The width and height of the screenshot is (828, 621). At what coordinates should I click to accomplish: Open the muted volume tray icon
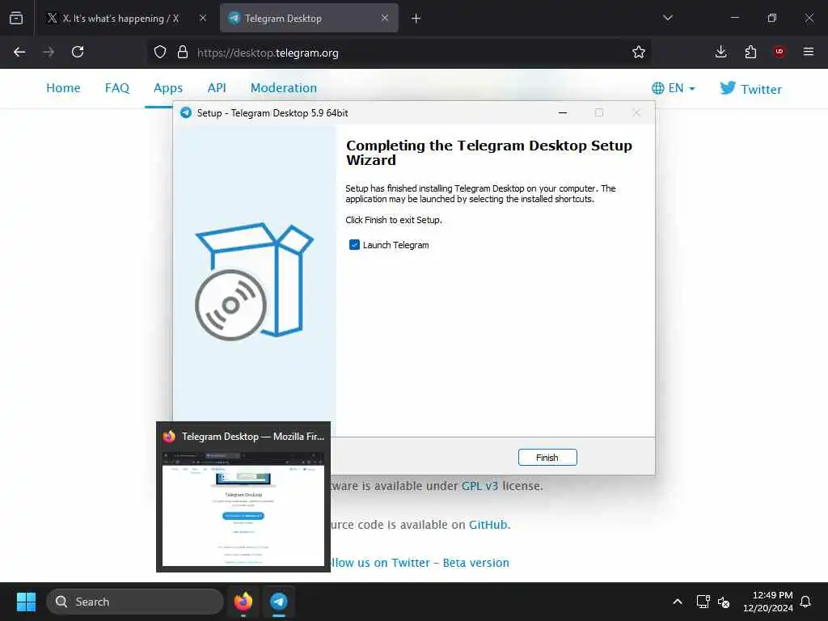click(x=724, y=602)
